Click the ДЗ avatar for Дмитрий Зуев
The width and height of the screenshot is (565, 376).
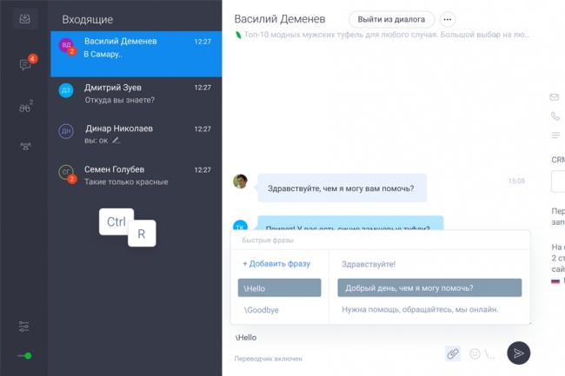(66, 90)
